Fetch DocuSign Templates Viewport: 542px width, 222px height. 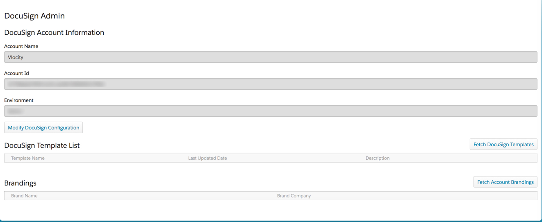pyautogui.click(x=503, y=144)
